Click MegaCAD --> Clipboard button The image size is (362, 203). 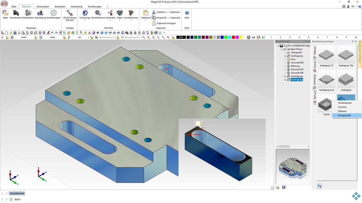pos(166,18)
